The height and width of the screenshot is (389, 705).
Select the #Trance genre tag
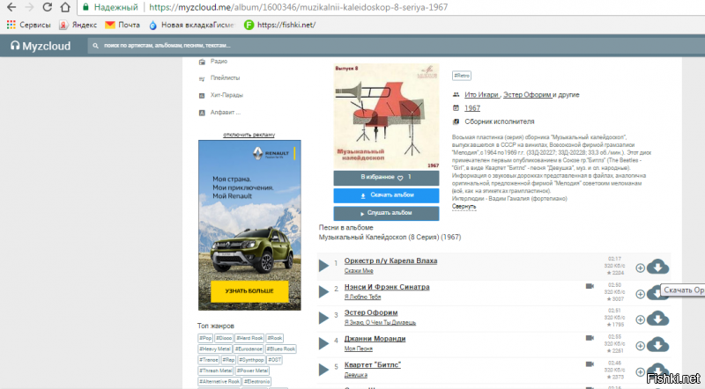(209, 360)
